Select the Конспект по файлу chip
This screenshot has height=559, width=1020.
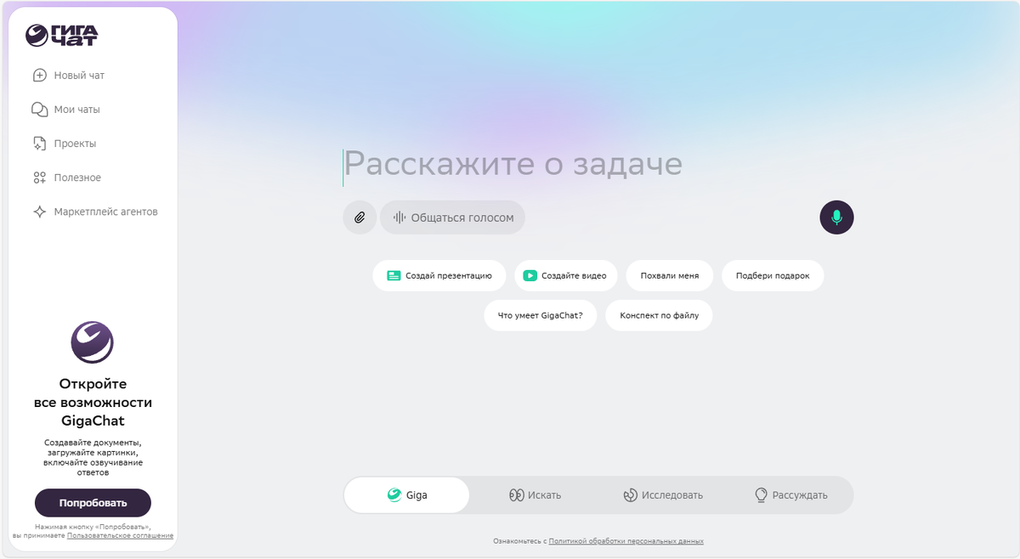659,315
